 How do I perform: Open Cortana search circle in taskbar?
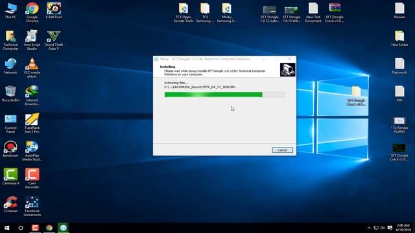[21, 228]
